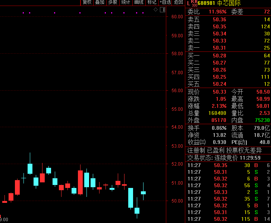Click the 返回 back button

pyautogui.click(x=178, y=2)
